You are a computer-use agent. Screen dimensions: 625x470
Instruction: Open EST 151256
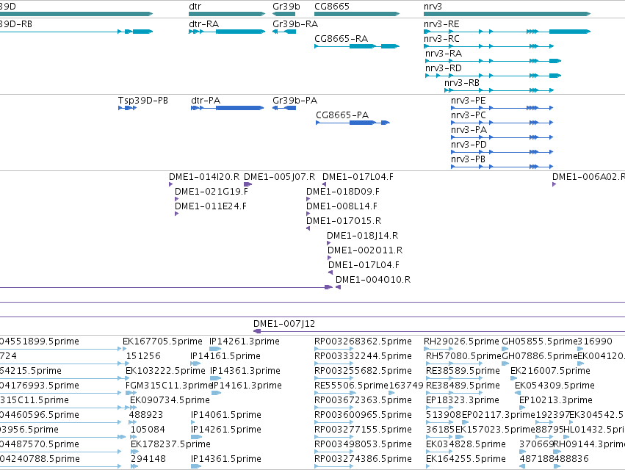pyautogui.click(x=127, y=364)
